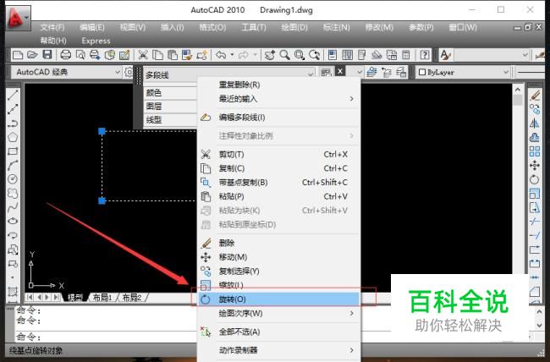The height and width of the screenshot is (362, 550).
Task: Expand the undo history dropdown arrow
Action: point(232,55)
